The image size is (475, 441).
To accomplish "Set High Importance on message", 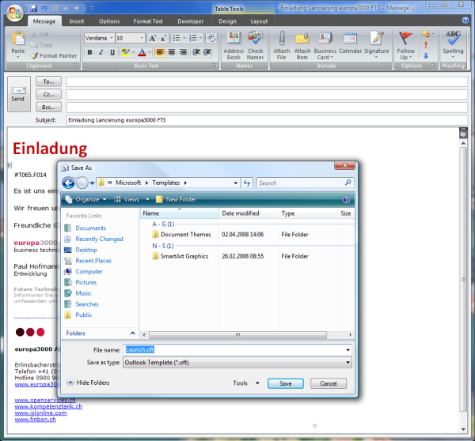I will [426, 45].
